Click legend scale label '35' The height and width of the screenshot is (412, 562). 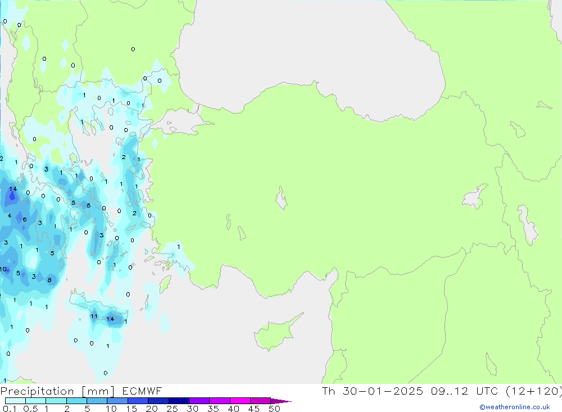[213, 409]
